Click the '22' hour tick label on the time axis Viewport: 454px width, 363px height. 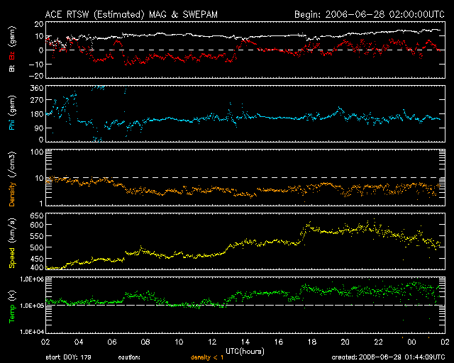[x=379, y=342]
